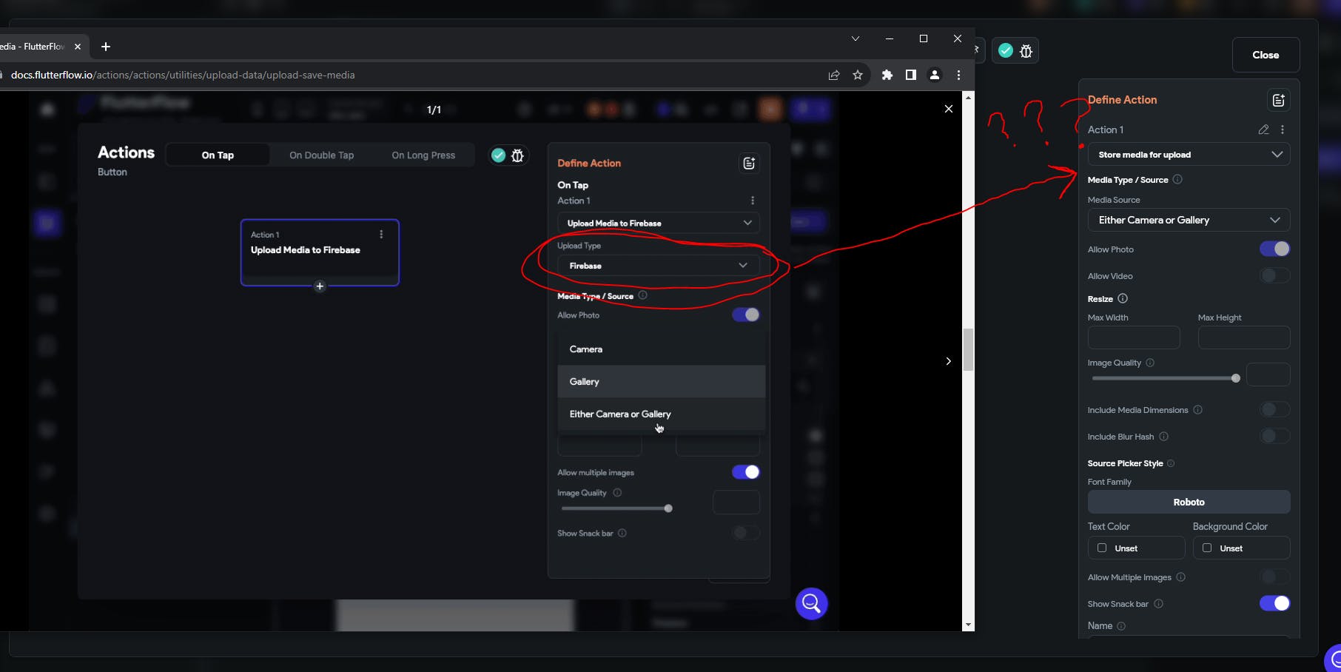Click the Max Height input field
The image size is (1341, 672).
click(x=1244, y=337)
